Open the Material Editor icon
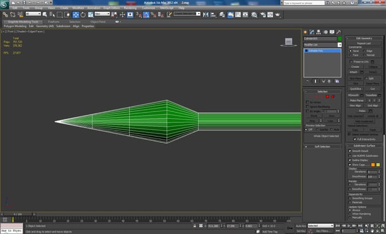This screenshot has height=234, width=386. pos(254,15)
